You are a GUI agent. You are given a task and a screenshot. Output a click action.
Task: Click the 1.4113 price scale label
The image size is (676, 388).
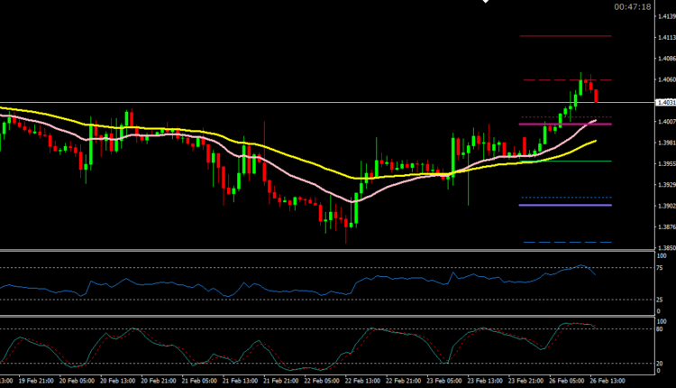pyautogui.click(x=662, y=38)
